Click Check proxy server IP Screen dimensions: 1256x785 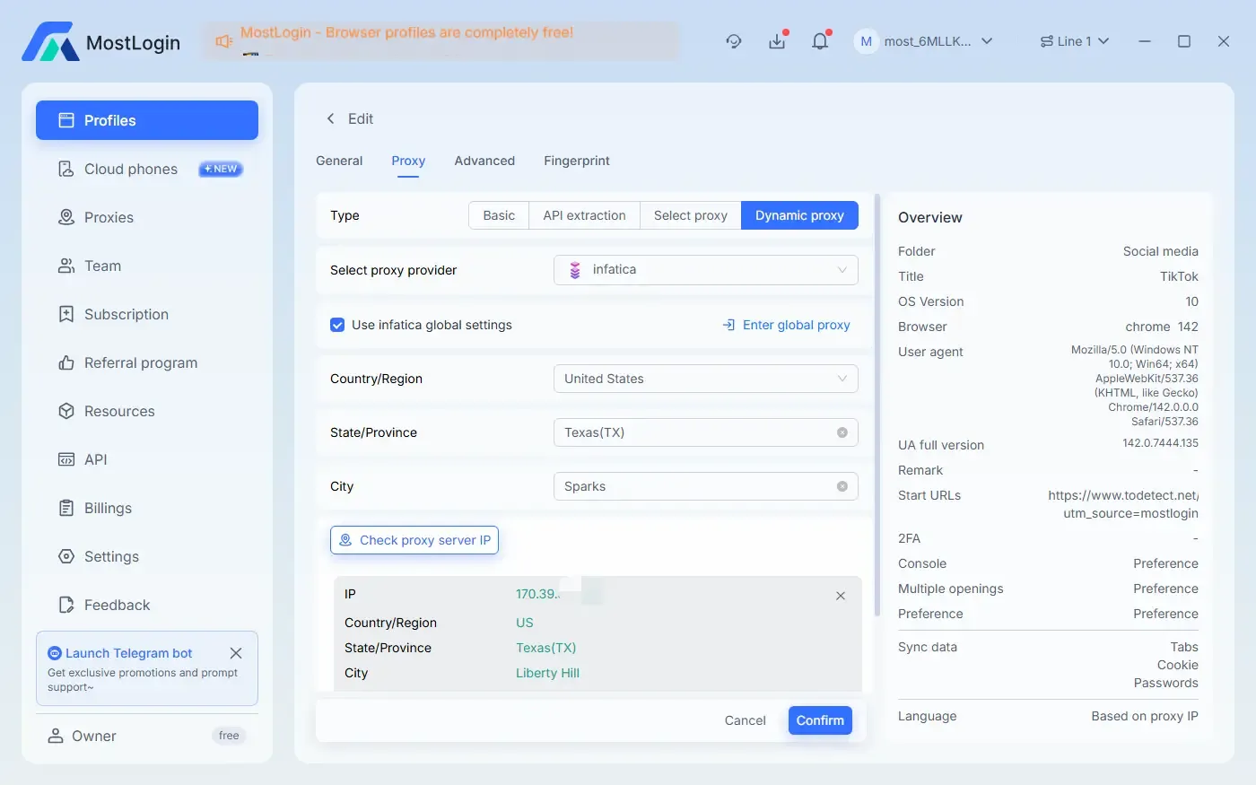click(414, 540)
